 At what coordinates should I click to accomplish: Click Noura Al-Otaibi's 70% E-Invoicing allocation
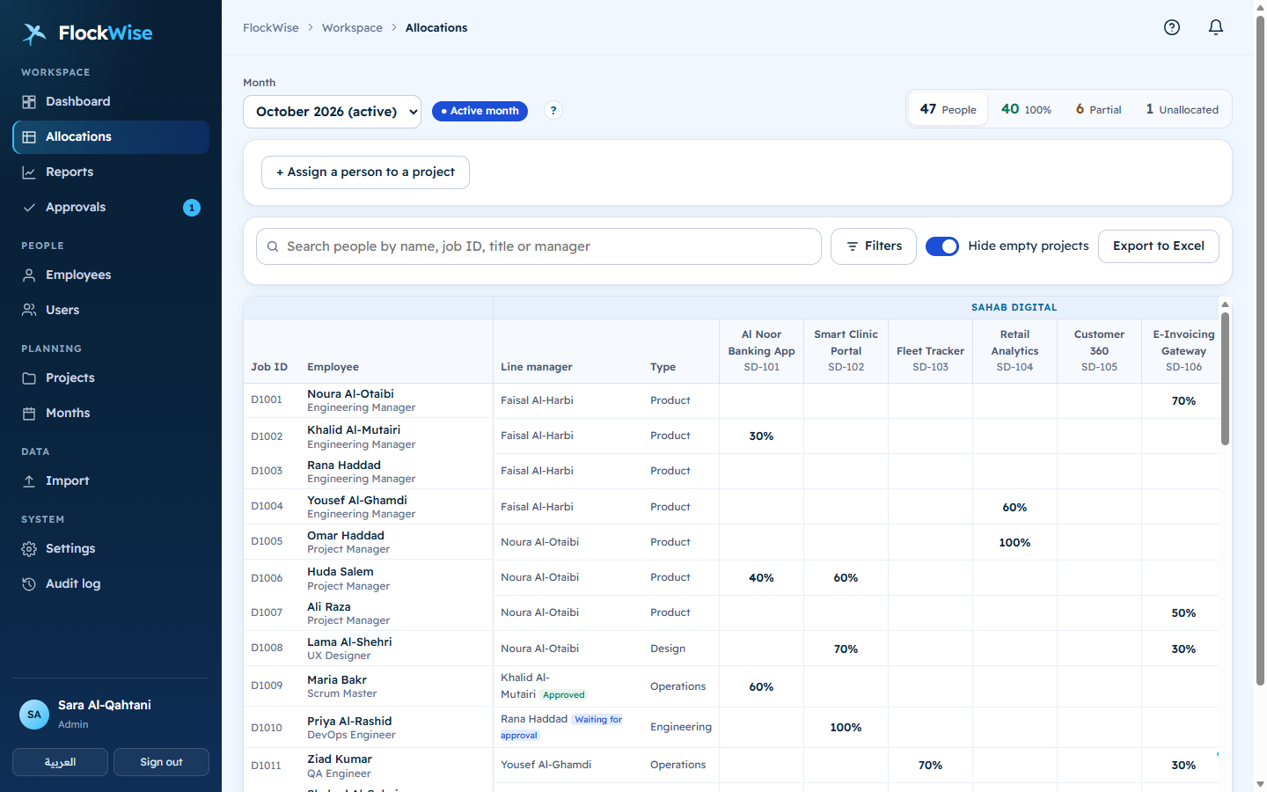1183,401
